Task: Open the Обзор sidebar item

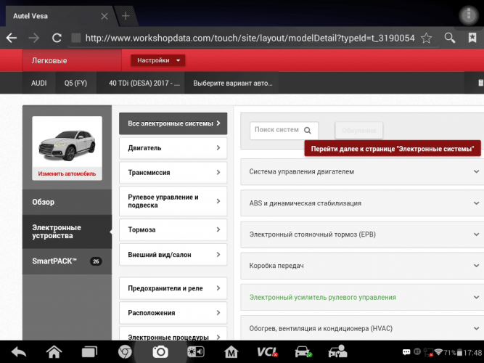Action: pos(67,202)
